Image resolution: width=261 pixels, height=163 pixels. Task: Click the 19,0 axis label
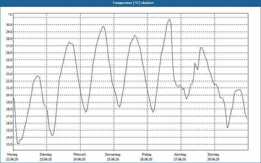(9, 102)
